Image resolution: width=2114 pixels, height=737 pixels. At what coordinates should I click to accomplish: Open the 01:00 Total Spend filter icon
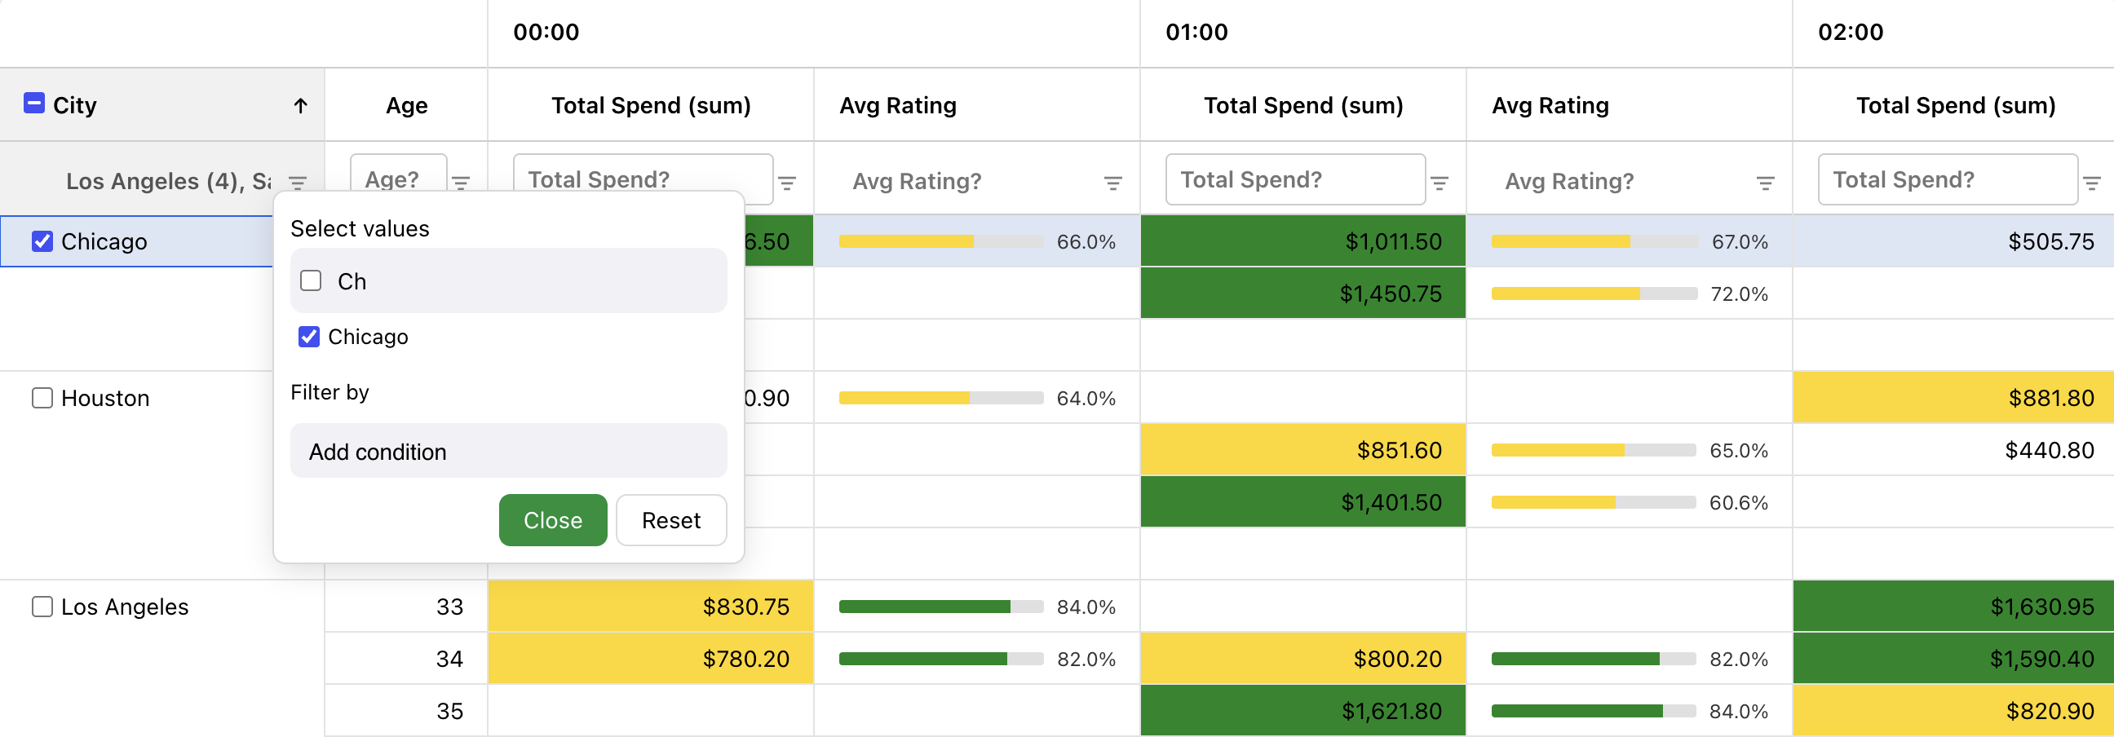click(x=1441, y=183)
